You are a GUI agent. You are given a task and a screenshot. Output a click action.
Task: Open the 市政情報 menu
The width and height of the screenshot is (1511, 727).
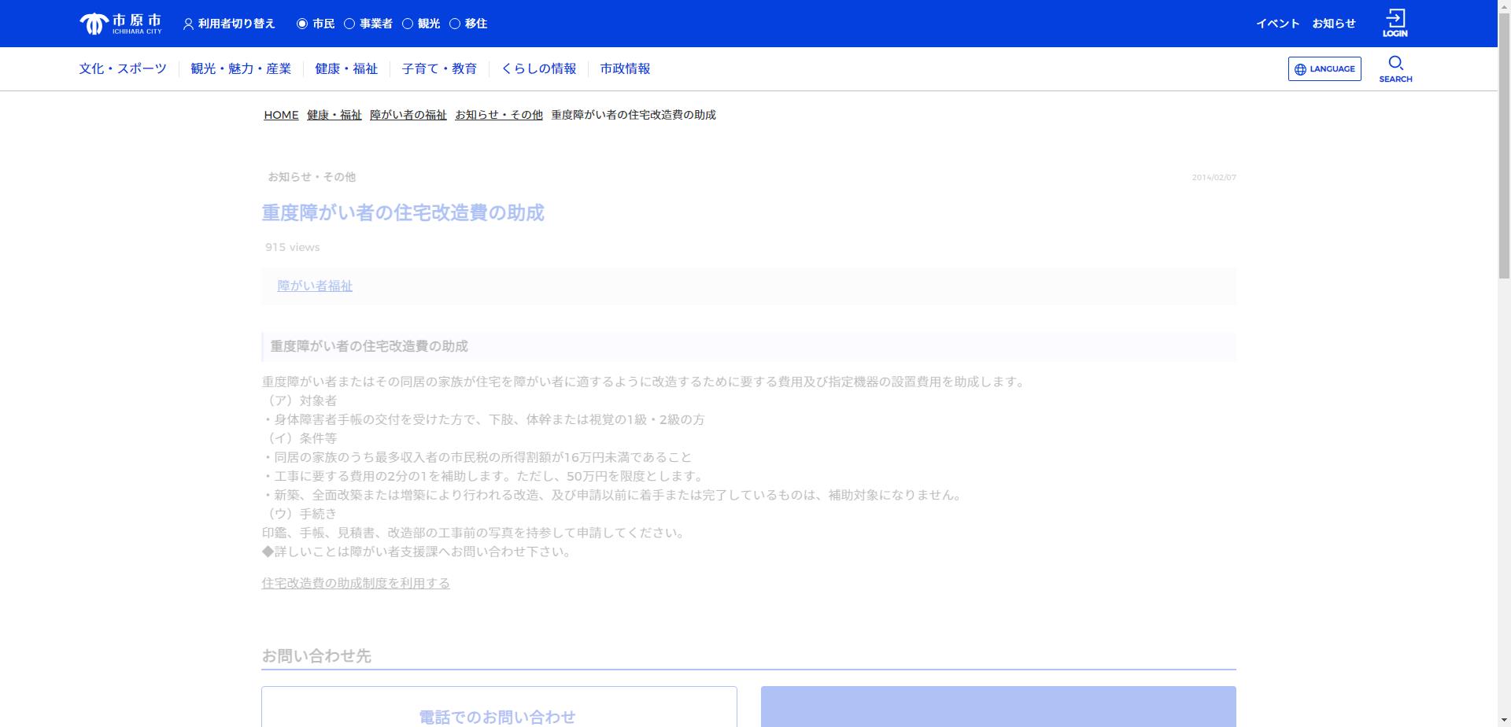625,68
